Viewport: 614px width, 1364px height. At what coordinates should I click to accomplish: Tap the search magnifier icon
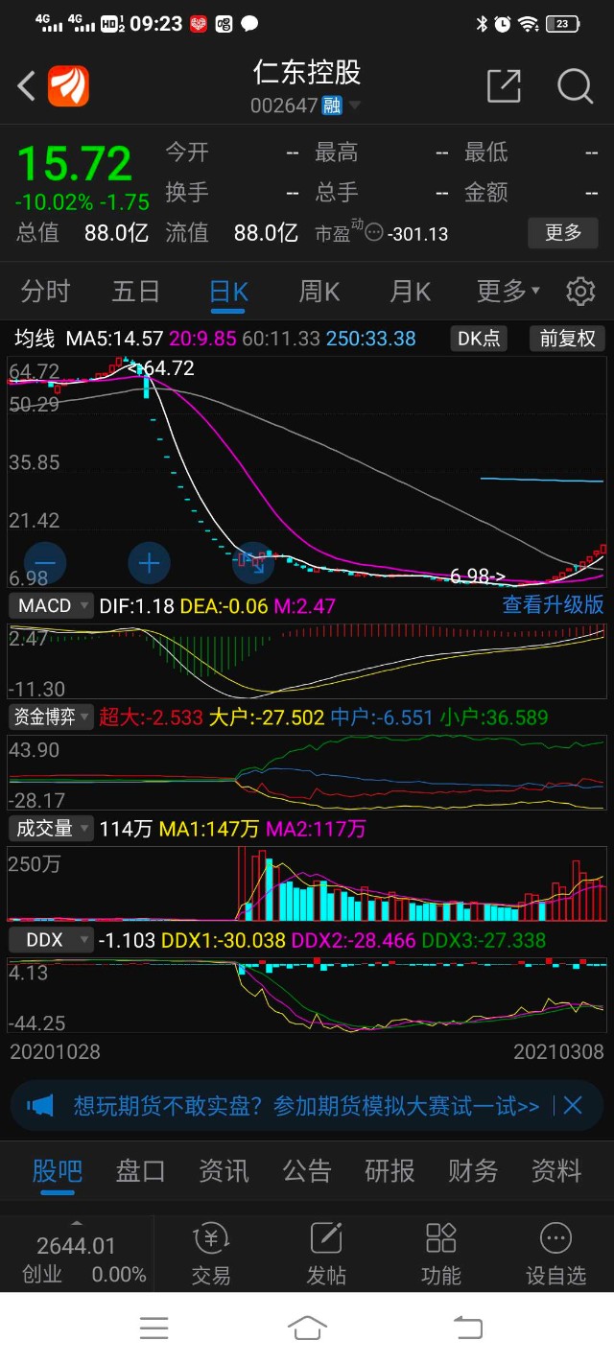tap(575, 86)
